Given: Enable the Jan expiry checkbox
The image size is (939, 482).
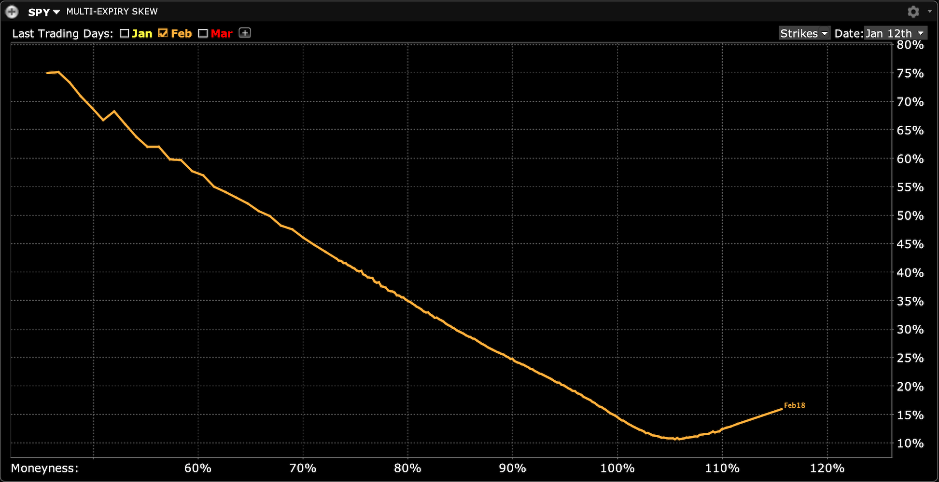Looking at the screenshot, I should coord(125,33).
